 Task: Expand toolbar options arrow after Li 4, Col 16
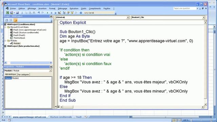[116, 14]
